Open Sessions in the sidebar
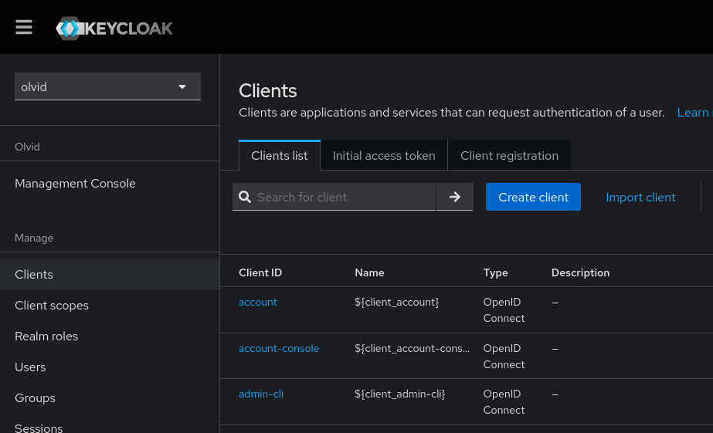The image size is (713, 433). point(39,427)
